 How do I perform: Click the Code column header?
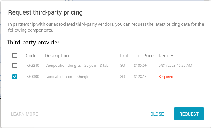tap(31, 56)
